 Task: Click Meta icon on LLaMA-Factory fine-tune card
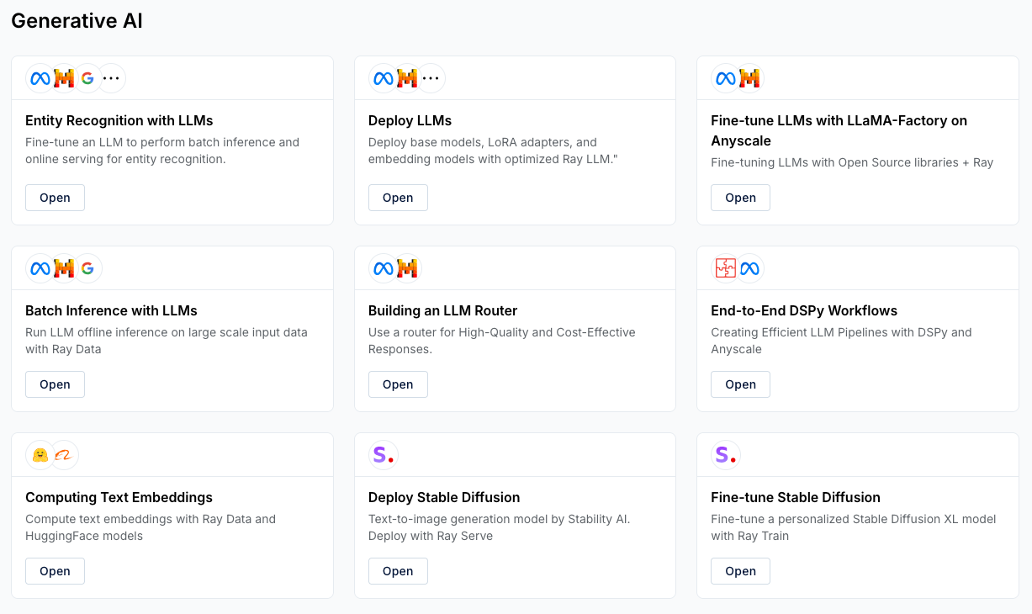point(726,78)
